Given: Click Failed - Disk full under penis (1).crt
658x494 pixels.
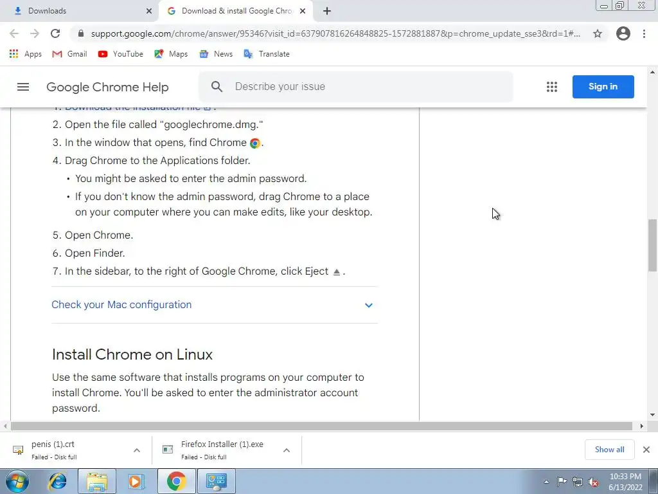Looking at the screenshot, I should 54,457.
